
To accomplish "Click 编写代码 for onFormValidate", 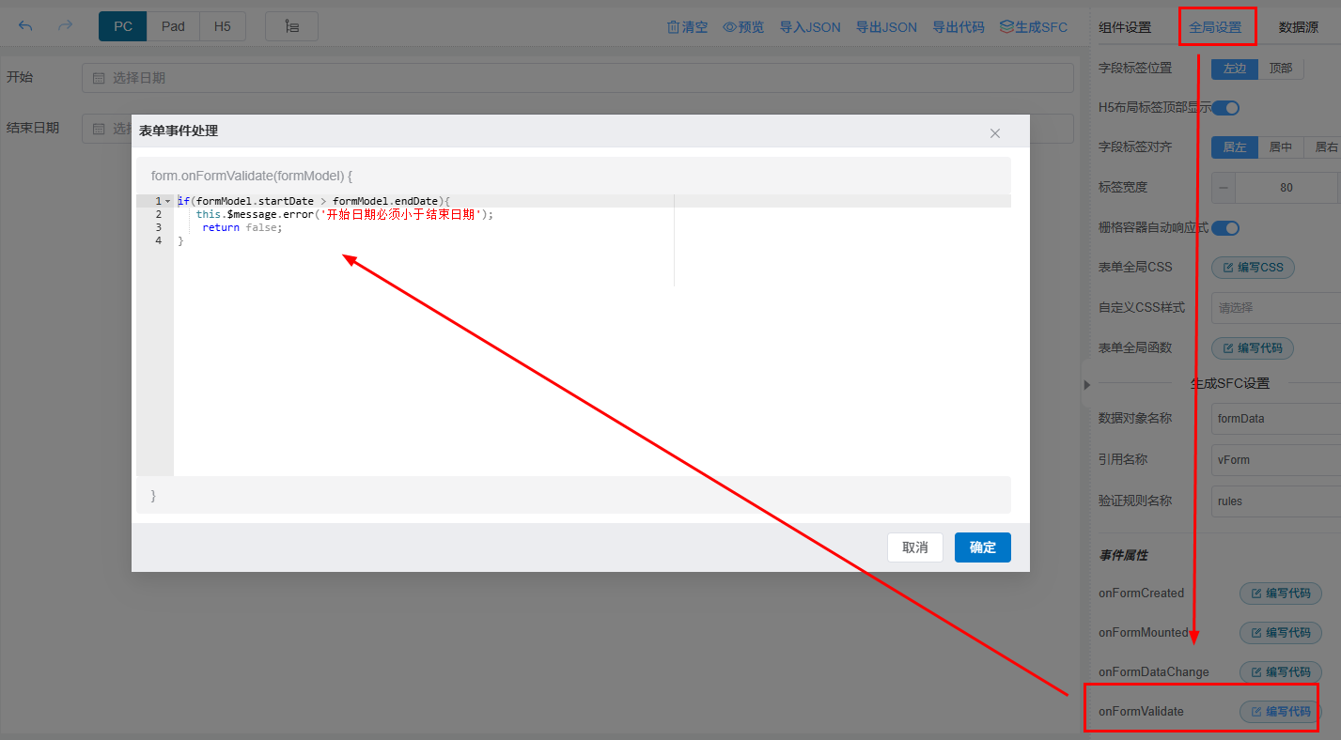I will tap(1281, 712).
